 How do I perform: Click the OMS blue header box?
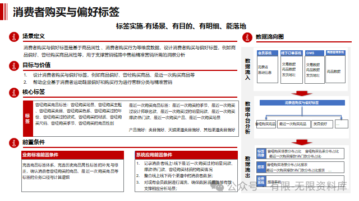click(x=315, y=53)
